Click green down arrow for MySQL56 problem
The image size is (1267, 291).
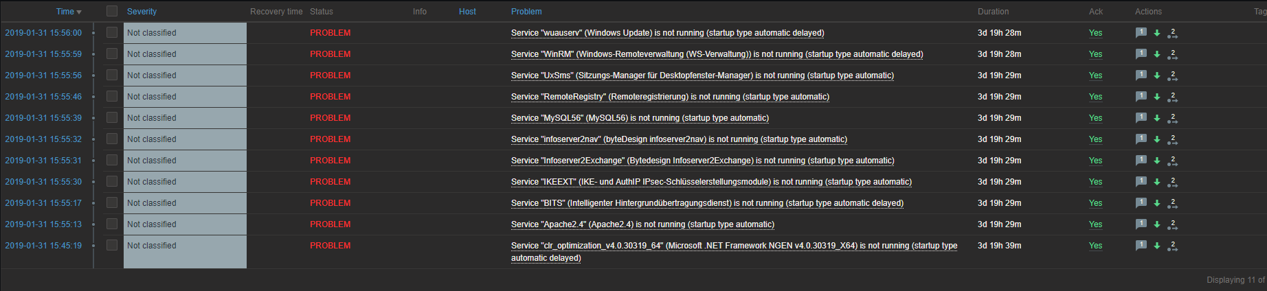(1157, 118)
